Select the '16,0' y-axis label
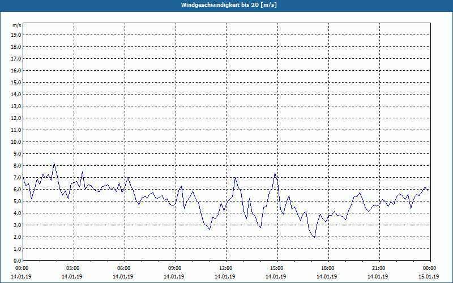Screen dimensions: 453x283 pyautogui.click(x=16, y=70)
